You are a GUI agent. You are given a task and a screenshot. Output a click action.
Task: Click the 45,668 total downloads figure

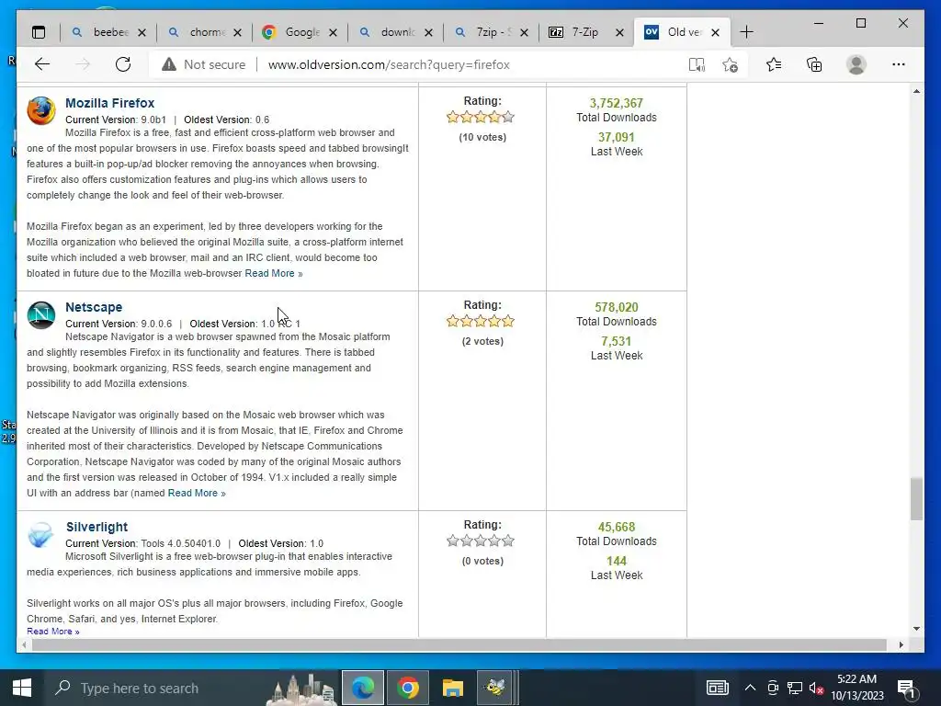(617, 527)
